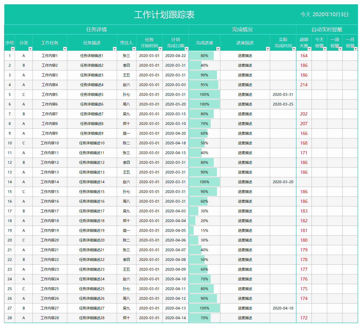The height and width of the screenshot is (327, 362).
Task: Select the 自动实时提醒 group header
Action: pos(327,29)
